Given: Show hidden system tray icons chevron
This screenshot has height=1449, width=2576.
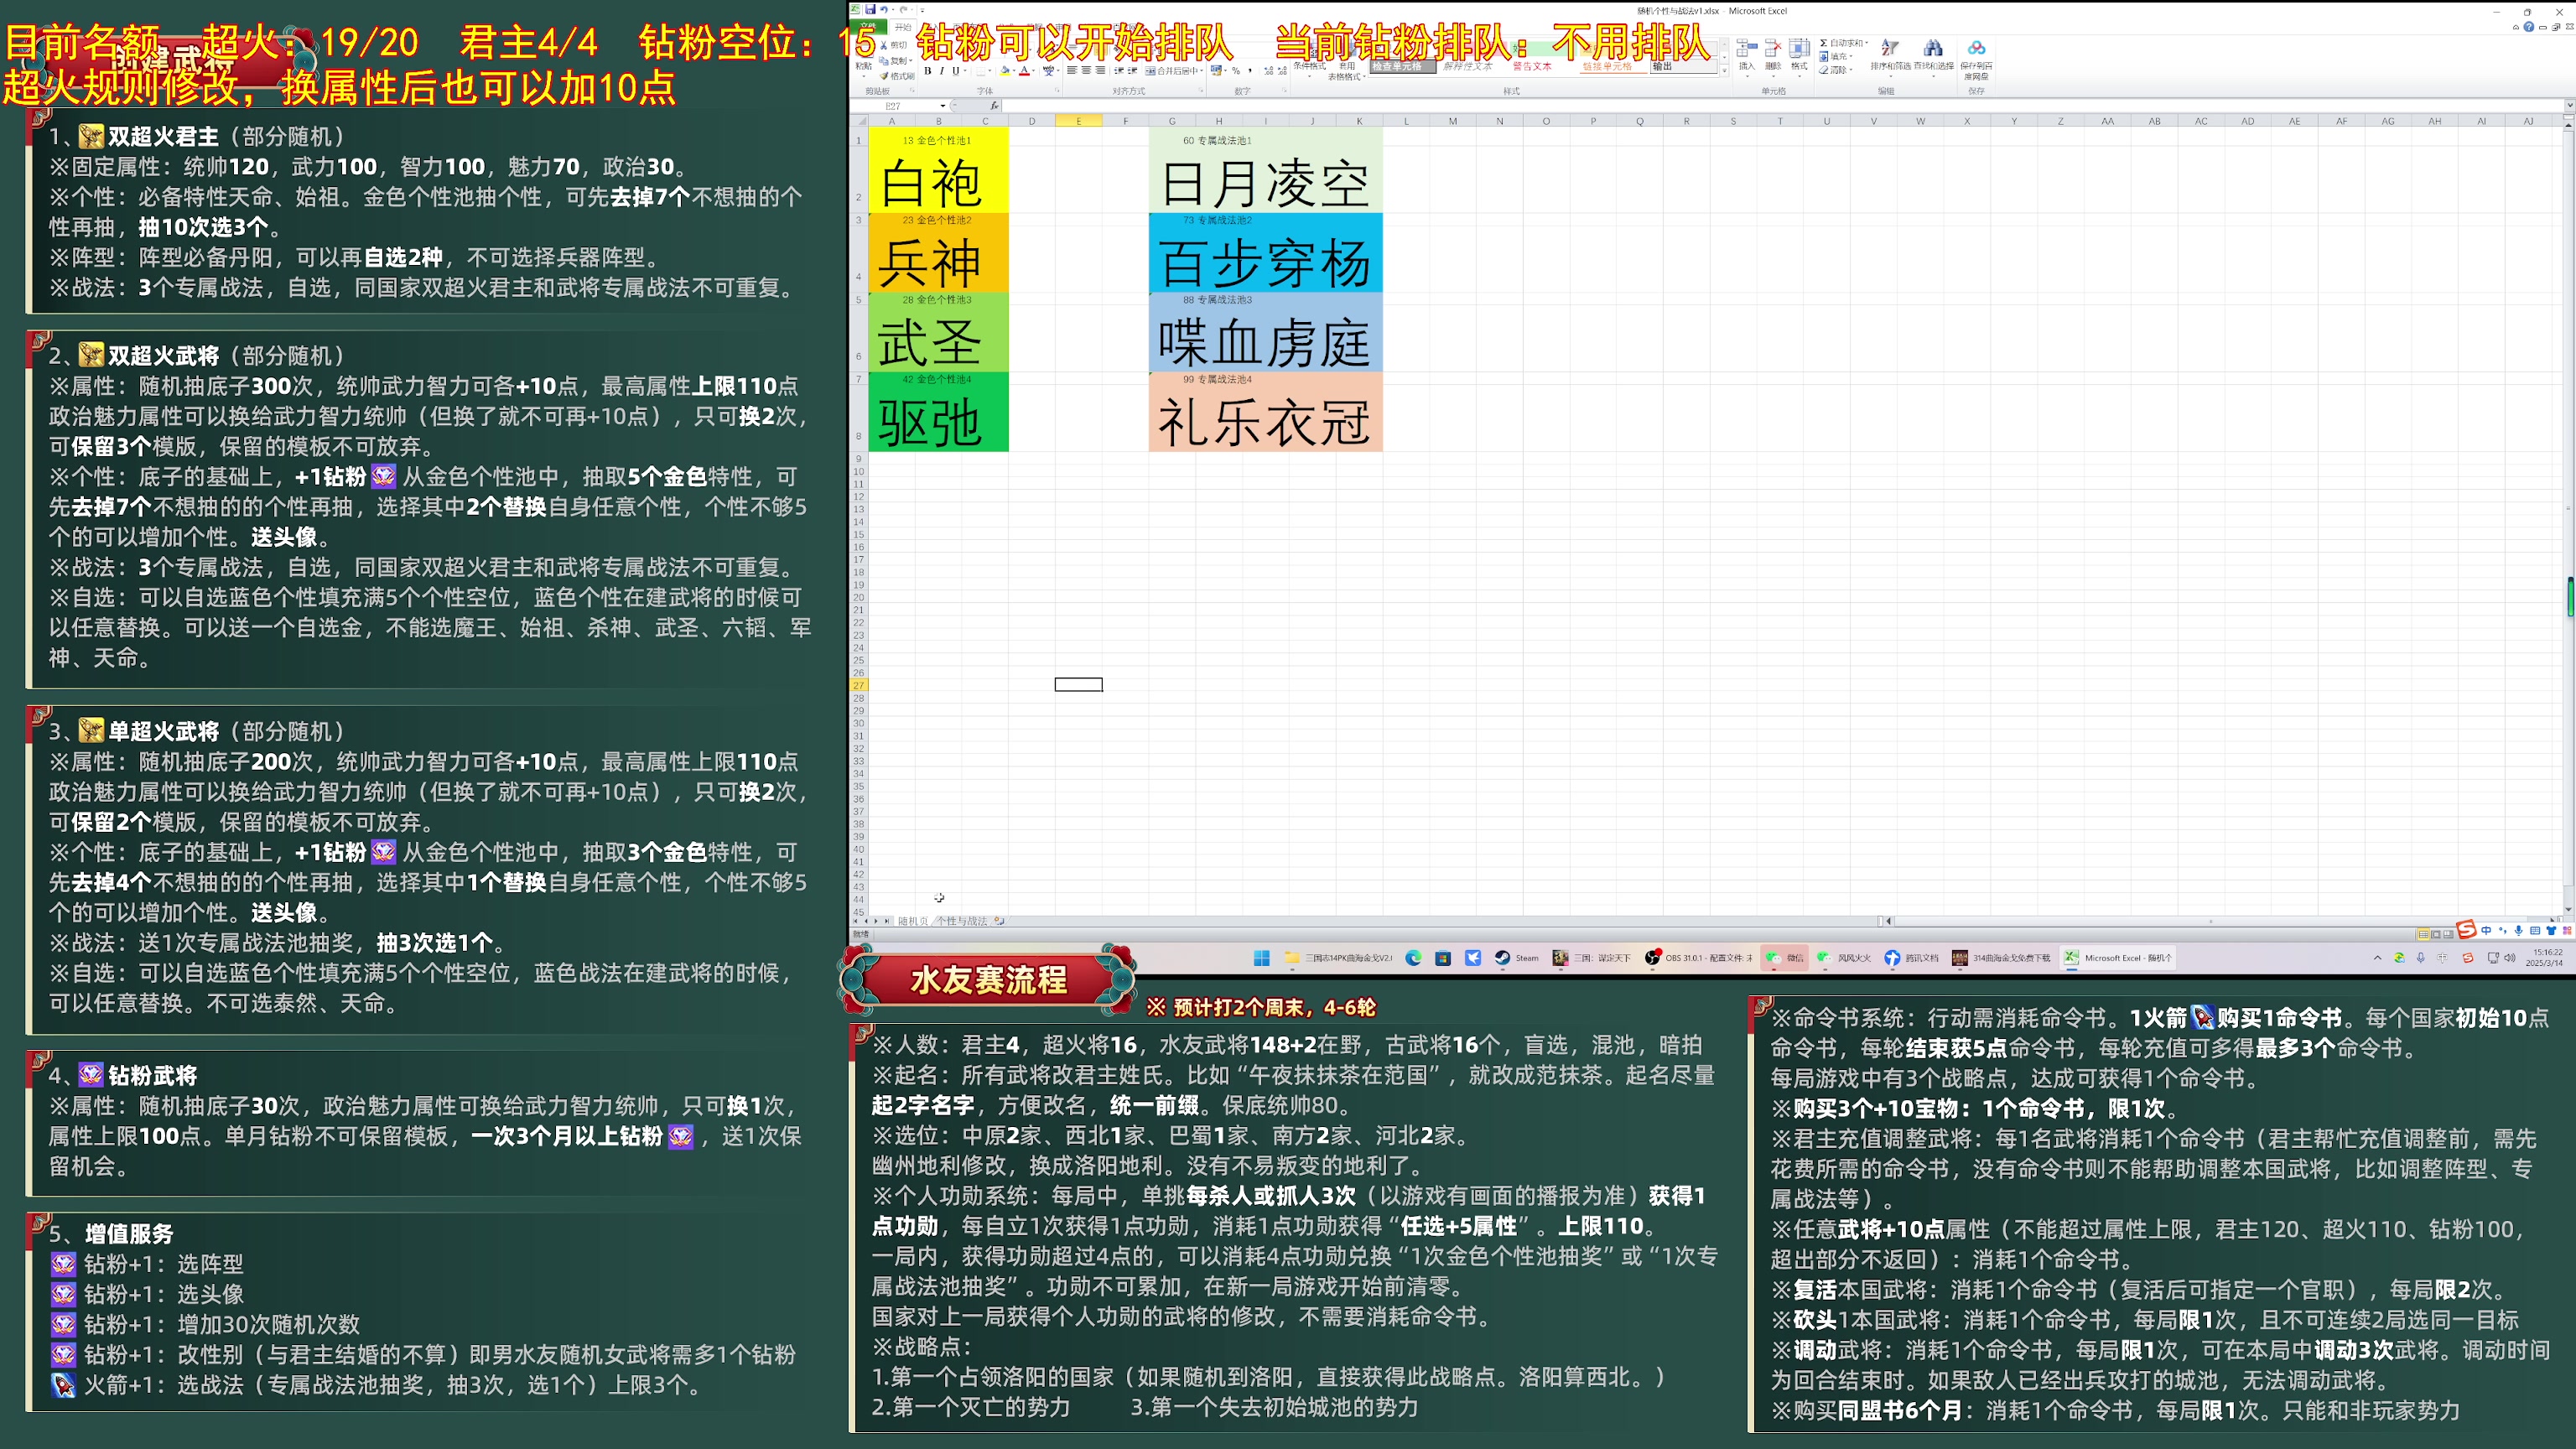Looking at the screenshot, I should tap(2378, 958).
